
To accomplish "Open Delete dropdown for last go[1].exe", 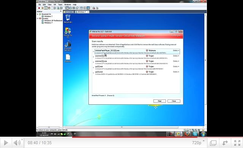I will [176, 72].
